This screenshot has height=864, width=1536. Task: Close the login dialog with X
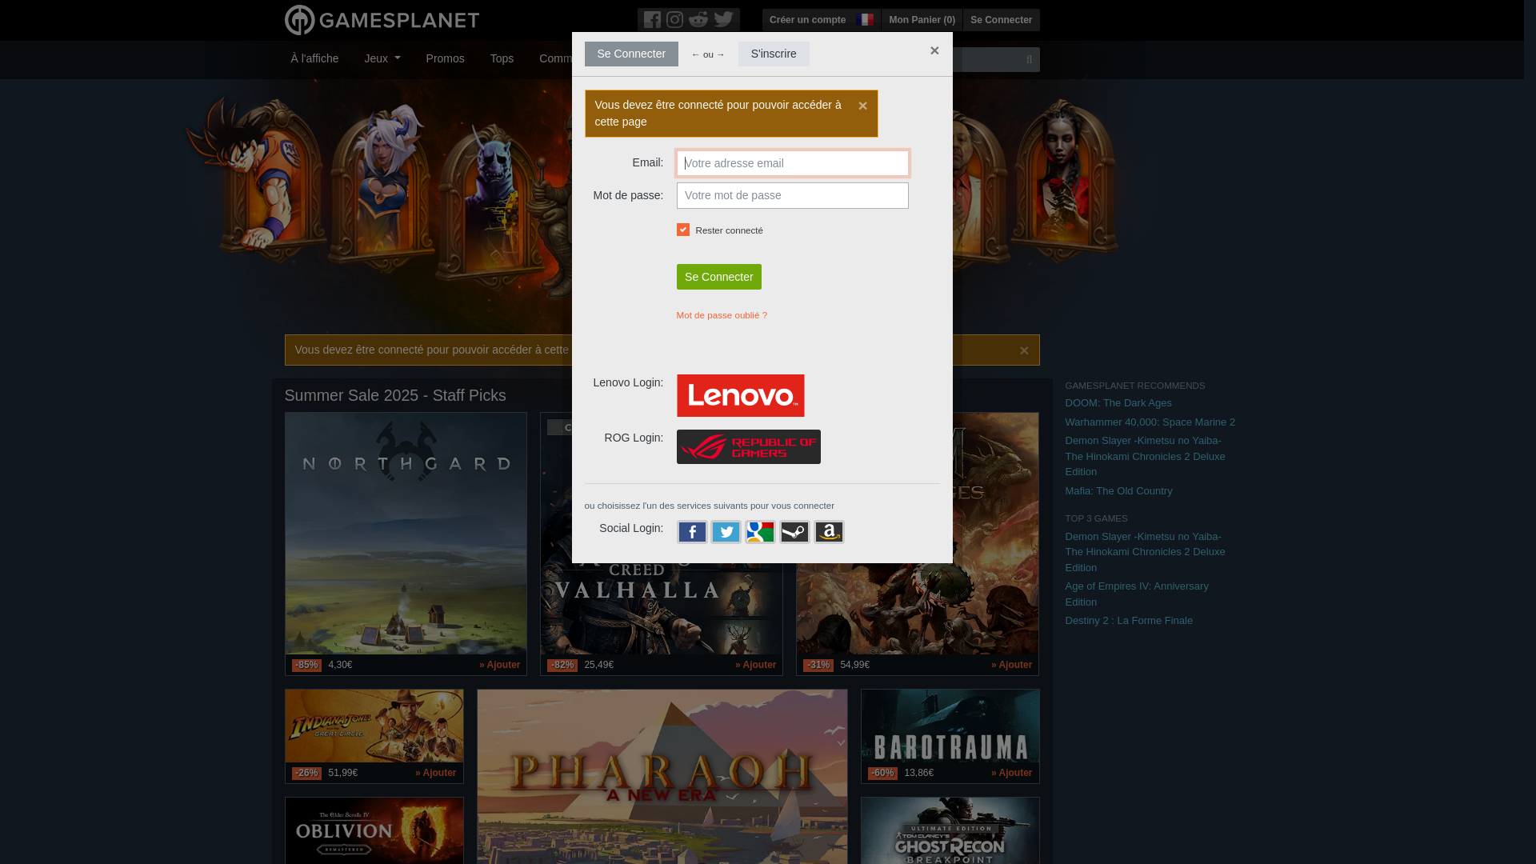934,50
